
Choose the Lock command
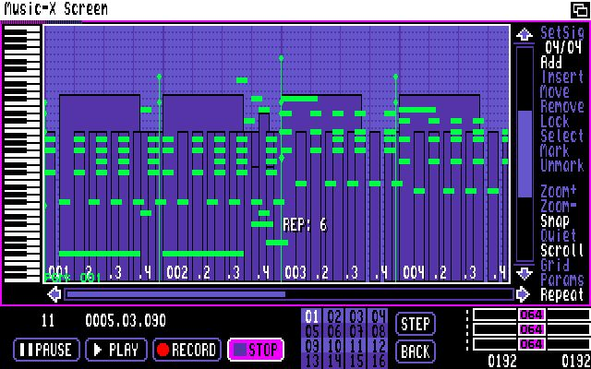[555, 121]
